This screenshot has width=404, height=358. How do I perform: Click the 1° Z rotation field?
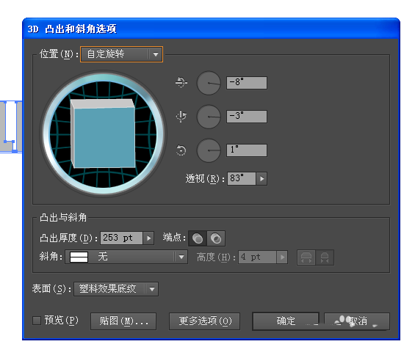click(x=247, y=150)
